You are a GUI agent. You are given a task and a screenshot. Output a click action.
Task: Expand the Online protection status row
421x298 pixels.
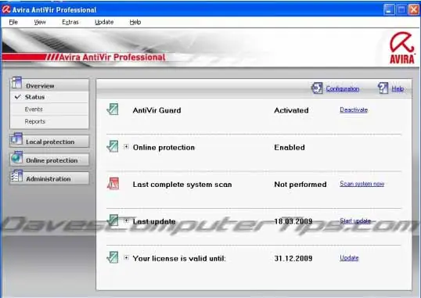coord(126,146)
